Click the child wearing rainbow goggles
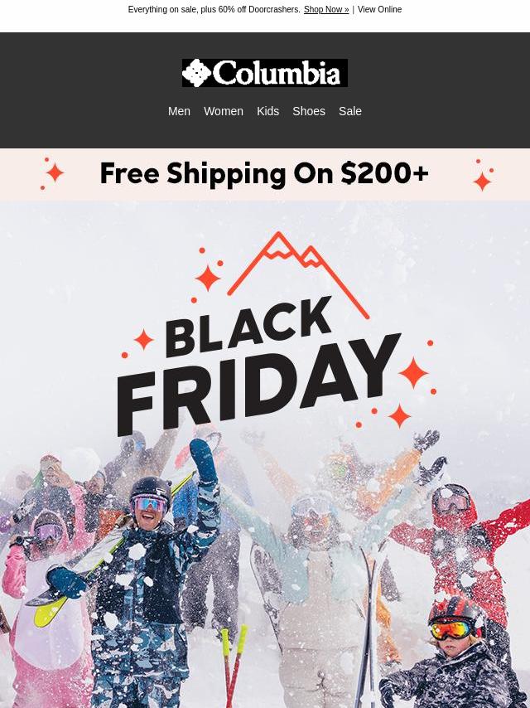530x708 pixels. 451,655
